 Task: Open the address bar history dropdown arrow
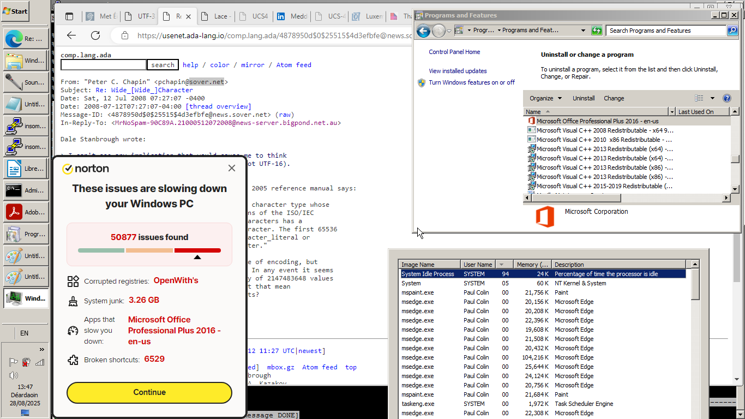(583, 31)
